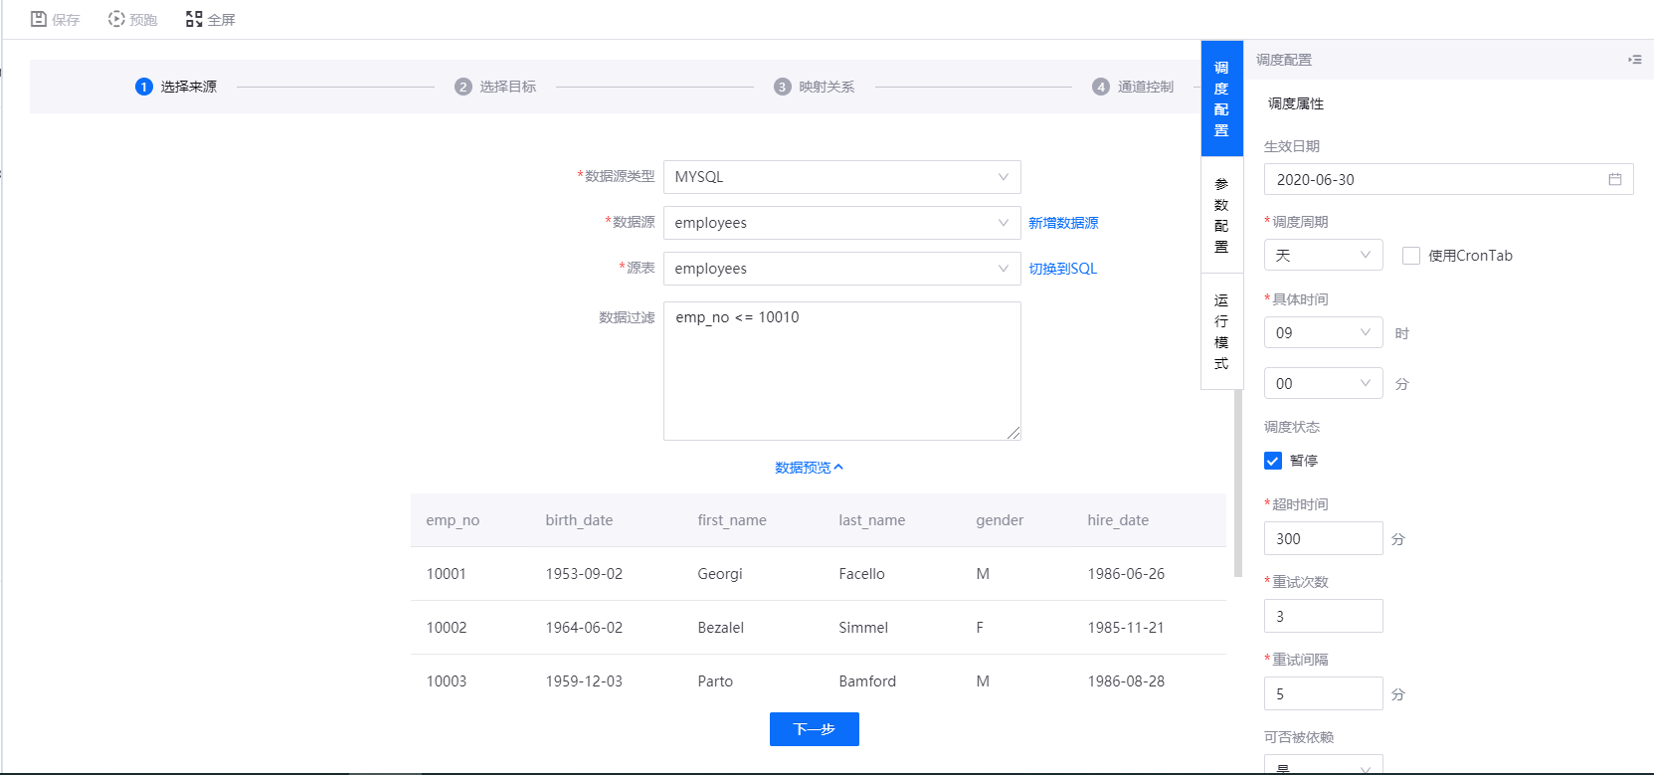1654x775 pixels.
Task: Click gender value F for Bezalel
Action: click(x=980, y=628)
